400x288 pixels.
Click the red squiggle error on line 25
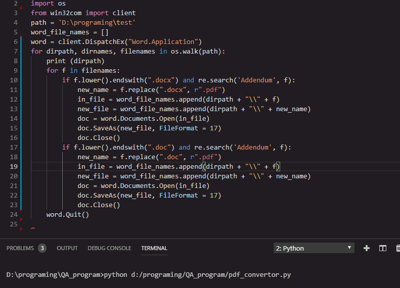point(33,228)
